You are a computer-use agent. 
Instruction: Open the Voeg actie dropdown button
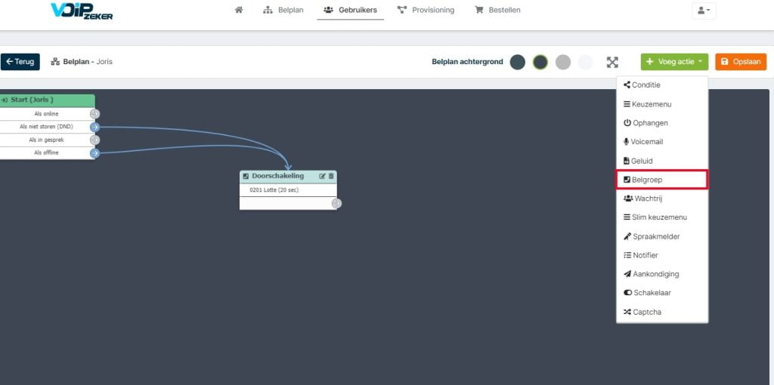click(674, 62)
